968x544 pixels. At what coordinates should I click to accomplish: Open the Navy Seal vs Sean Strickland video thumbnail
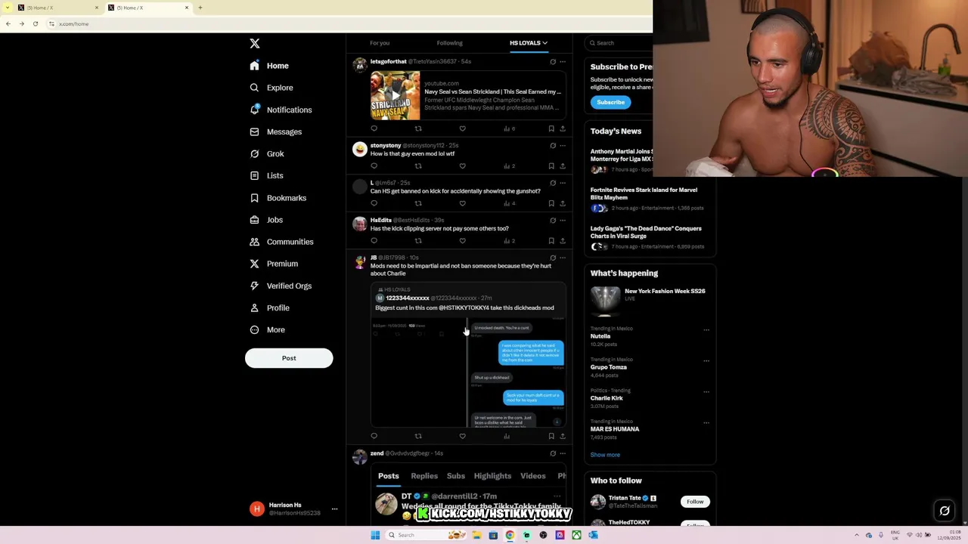point(395,95)
